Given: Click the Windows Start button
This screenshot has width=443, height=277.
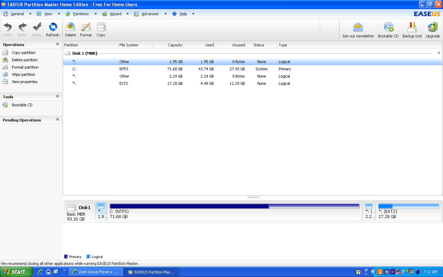Looking at the screenshot, I should pyautogui.click(x=17, y=272).
